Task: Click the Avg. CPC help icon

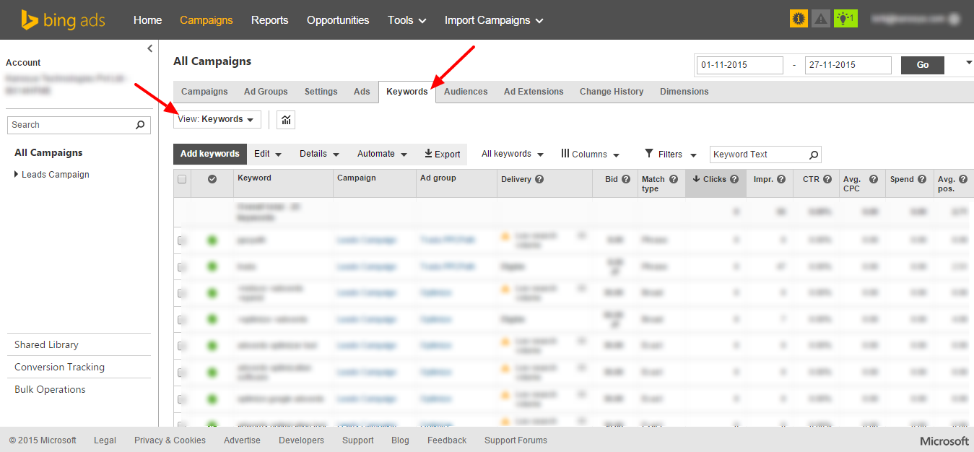Action: 874,179
